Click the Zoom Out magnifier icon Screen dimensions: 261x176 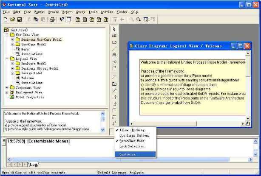tap(139, 20)
